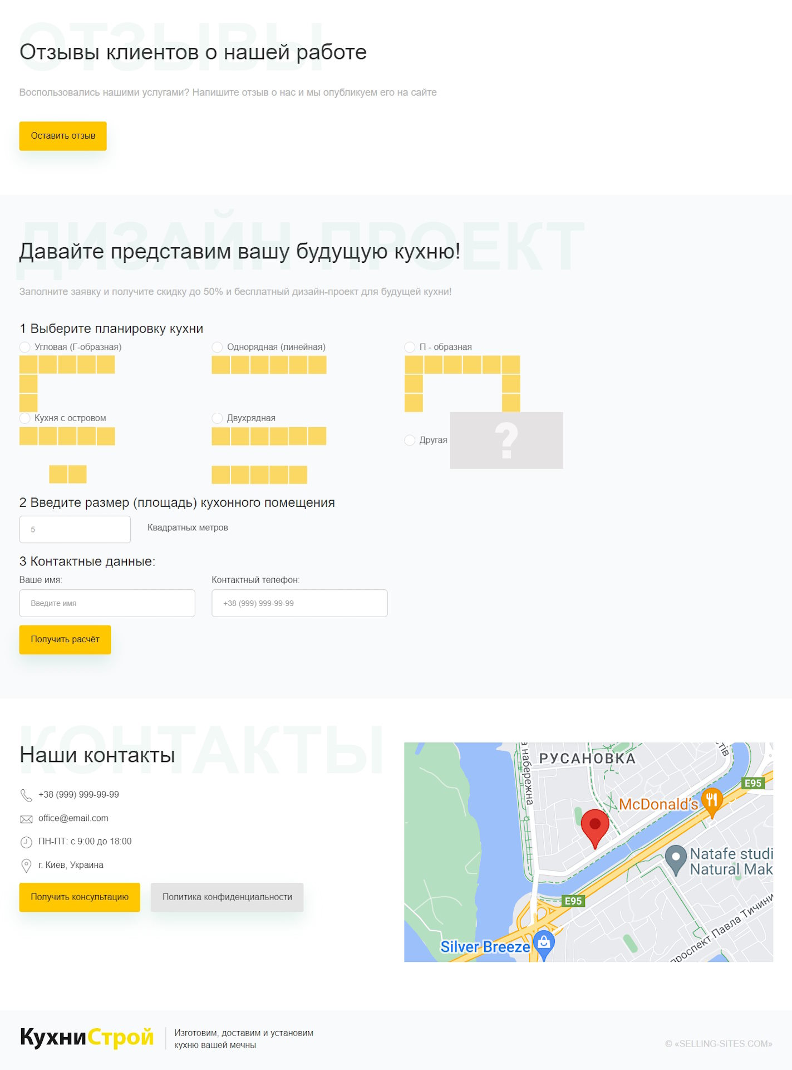Click the Квадратных метров label

click(188, 527)
